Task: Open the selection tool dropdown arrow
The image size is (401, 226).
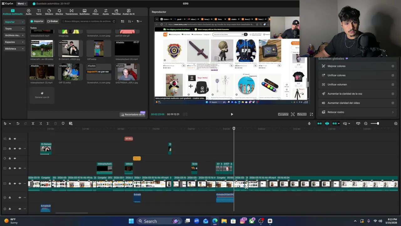Action: coord(10,124)
